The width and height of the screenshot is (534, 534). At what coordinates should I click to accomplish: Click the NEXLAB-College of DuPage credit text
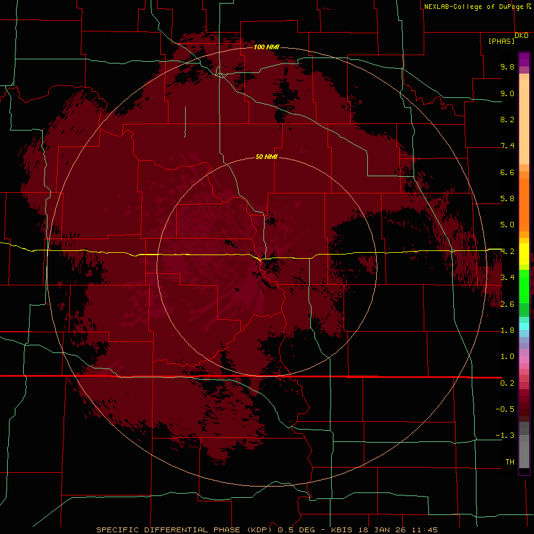coord(473,7)
